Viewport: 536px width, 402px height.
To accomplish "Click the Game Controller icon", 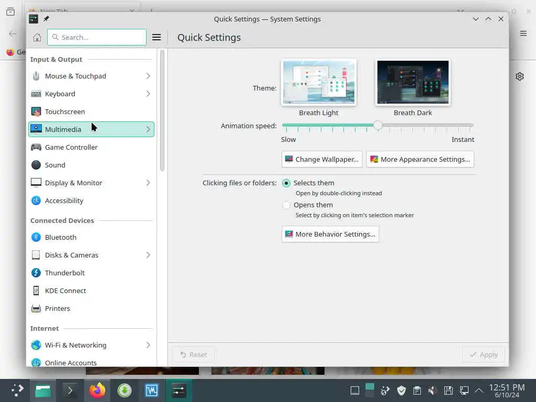I will (x=36, y=147).
